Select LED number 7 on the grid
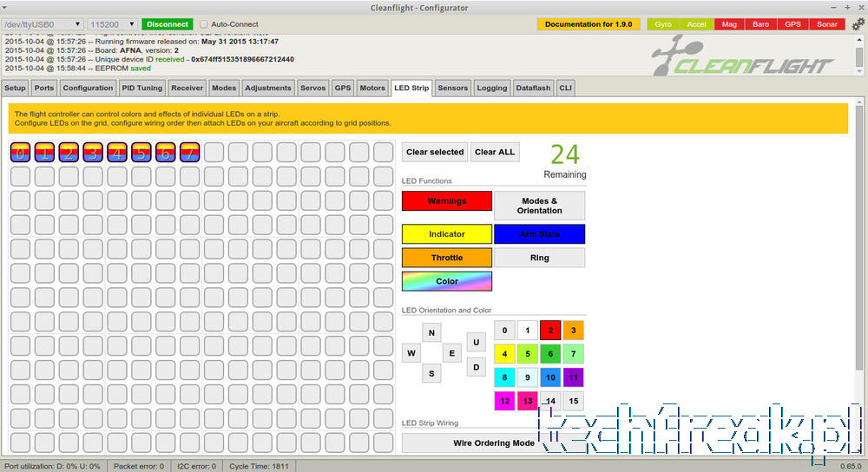 189,152
